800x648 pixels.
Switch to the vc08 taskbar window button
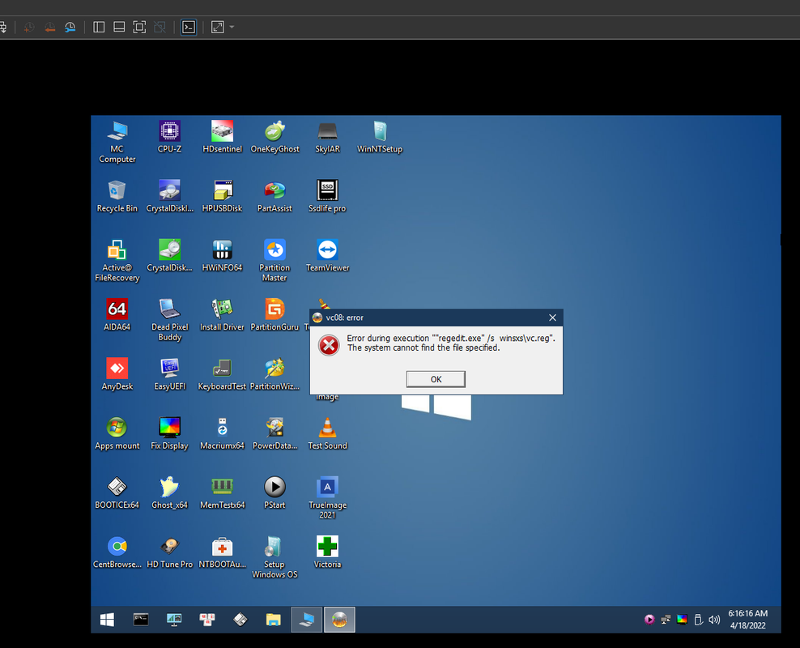click(339, 620)
